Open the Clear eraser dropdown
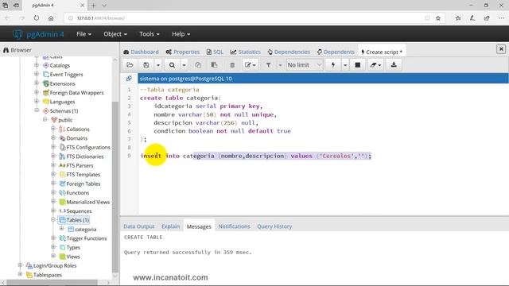Screen dimensions: 509x286 pyautogui.click(x=375, y=65)
